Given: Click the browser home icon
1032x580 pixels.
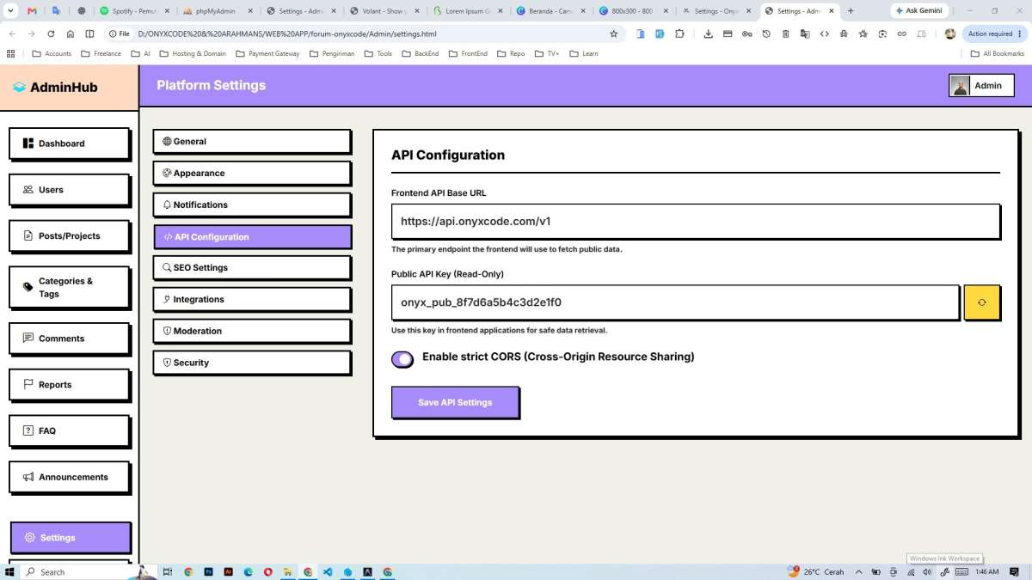Looking at the screenshot, I should [70, 34].
